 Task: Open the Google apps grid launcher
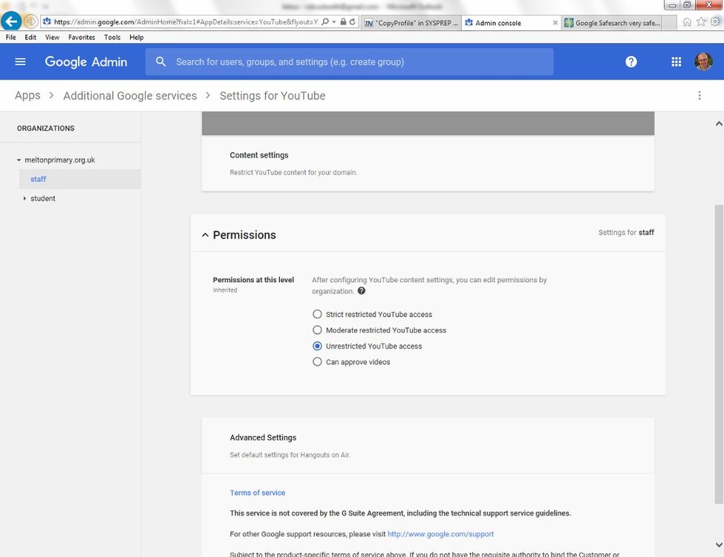676,62
